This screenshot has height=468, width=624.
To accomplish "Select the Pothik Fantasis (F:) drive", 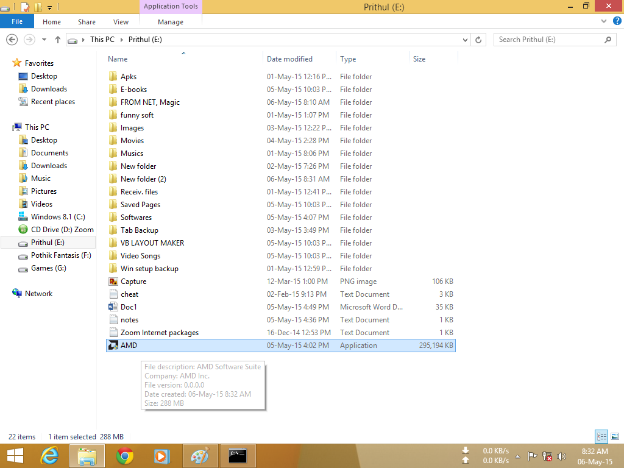I will (x=61, y=255).
